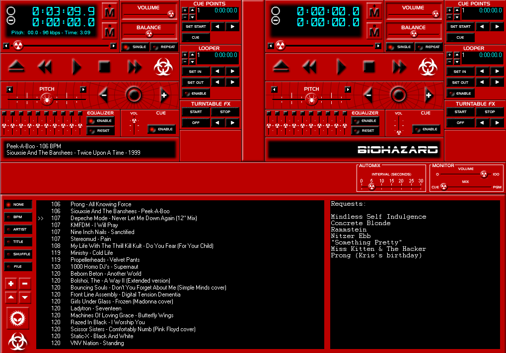Screen dimensions: 506x353
Task: Rewind the right deck track
Action: coord(309,67)
